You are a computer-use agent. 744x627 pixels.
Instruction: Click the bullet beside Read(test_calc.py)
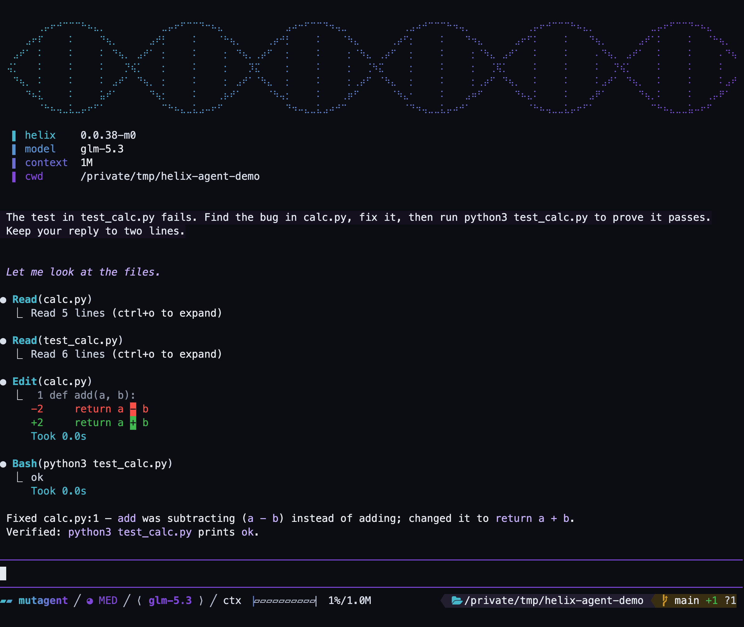[x=3, y=341]
